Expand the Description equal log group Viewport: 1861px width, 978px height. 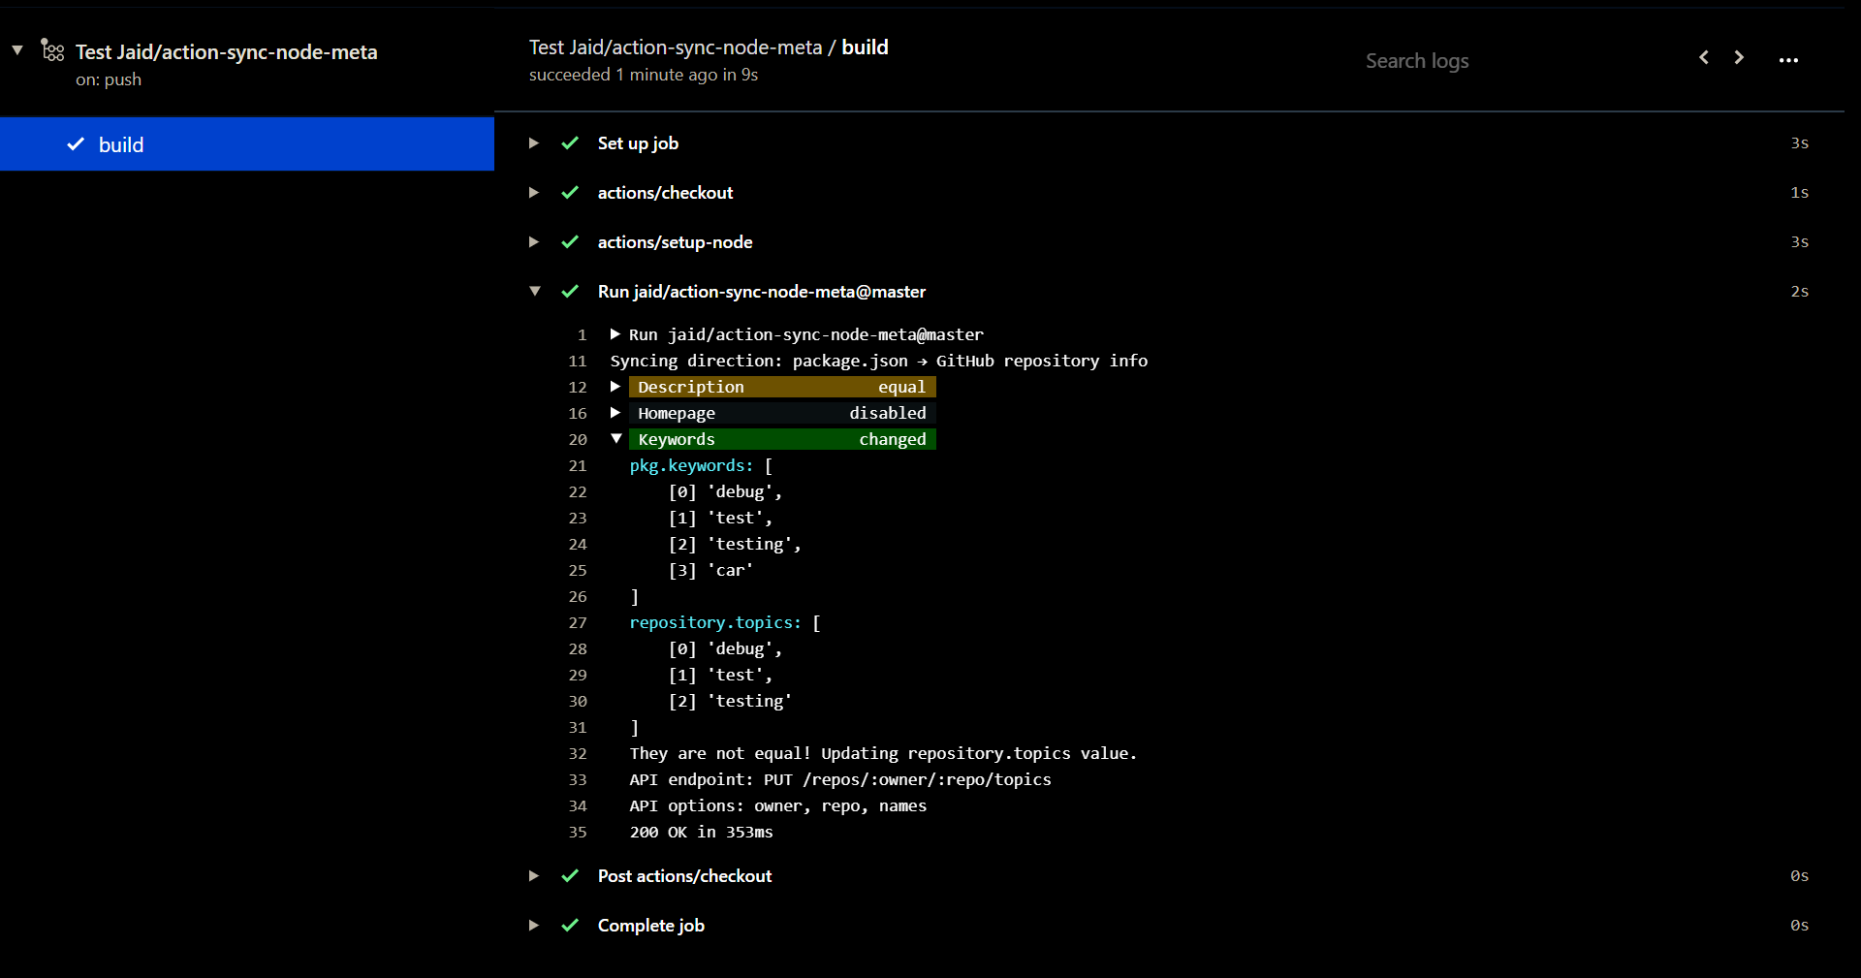[x=615, y=387]
